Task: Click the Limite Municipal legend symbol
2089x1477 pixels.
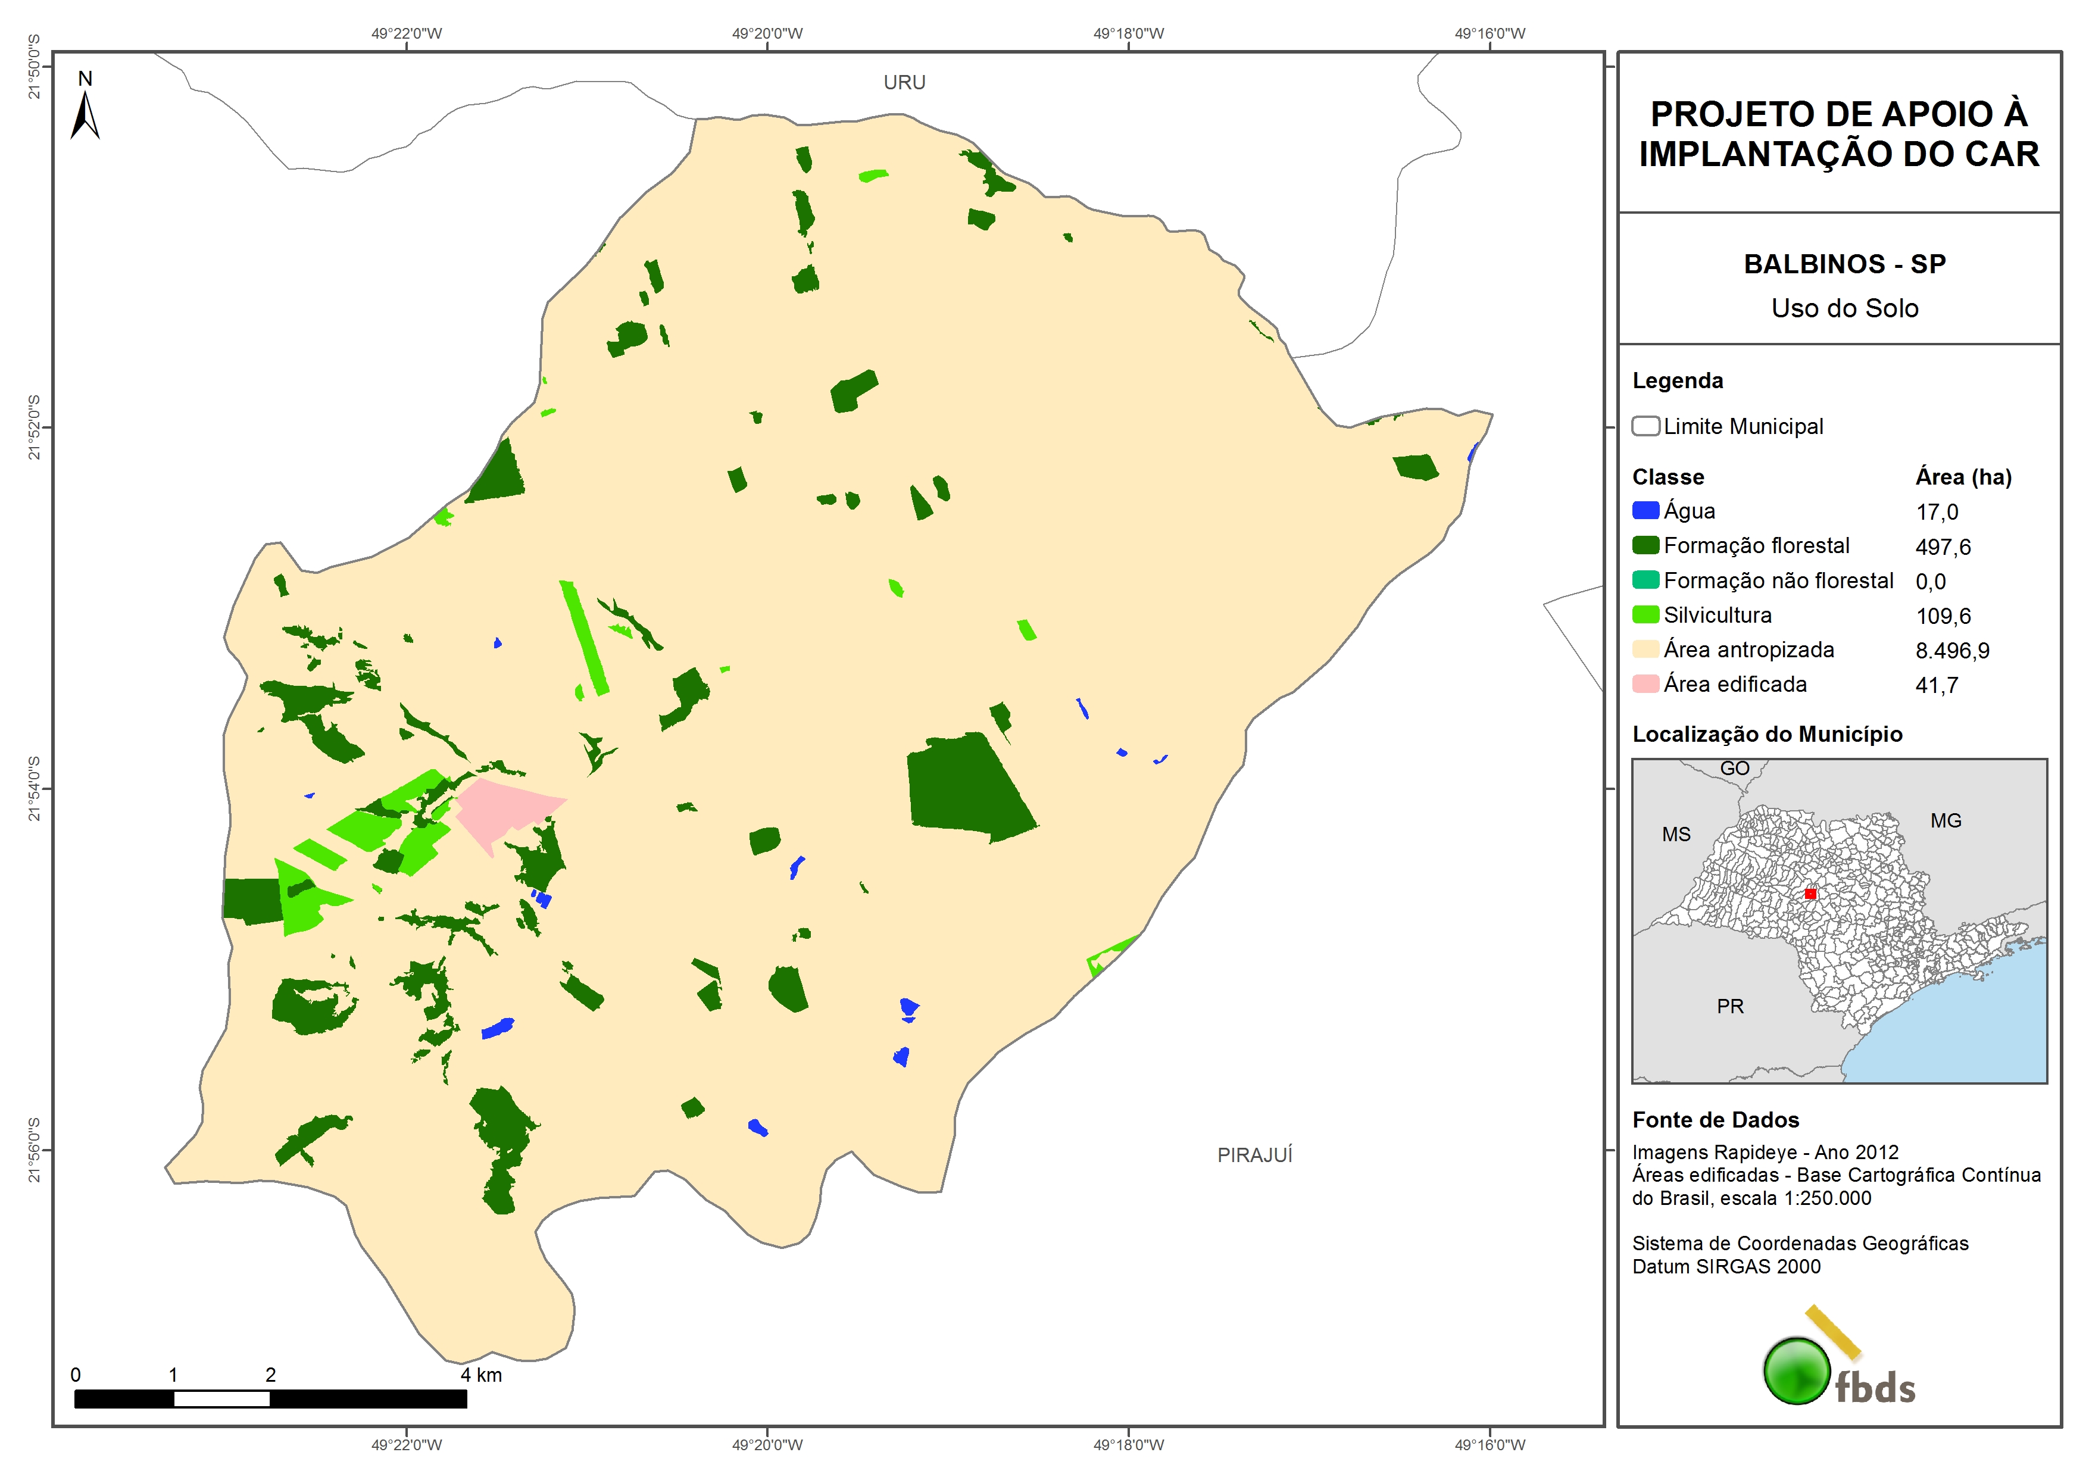Action: tap(1645, 426)
